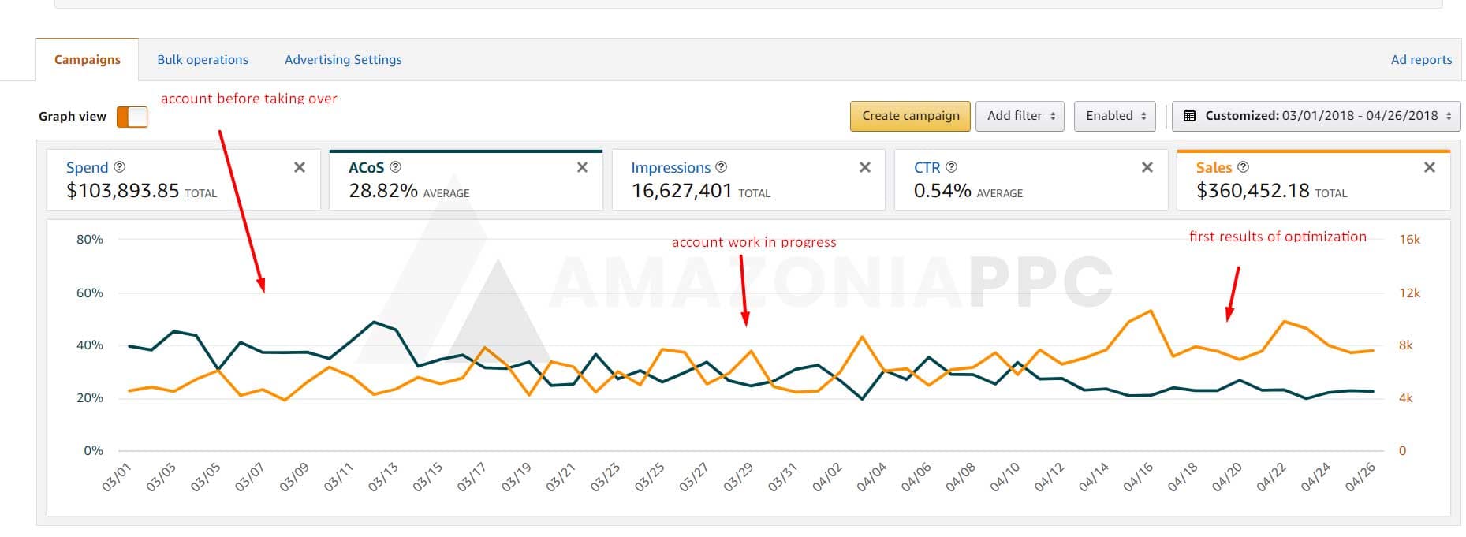Open the Campaigns tab
Viewport: 1466px width, 537px height.
pos(88,59)
